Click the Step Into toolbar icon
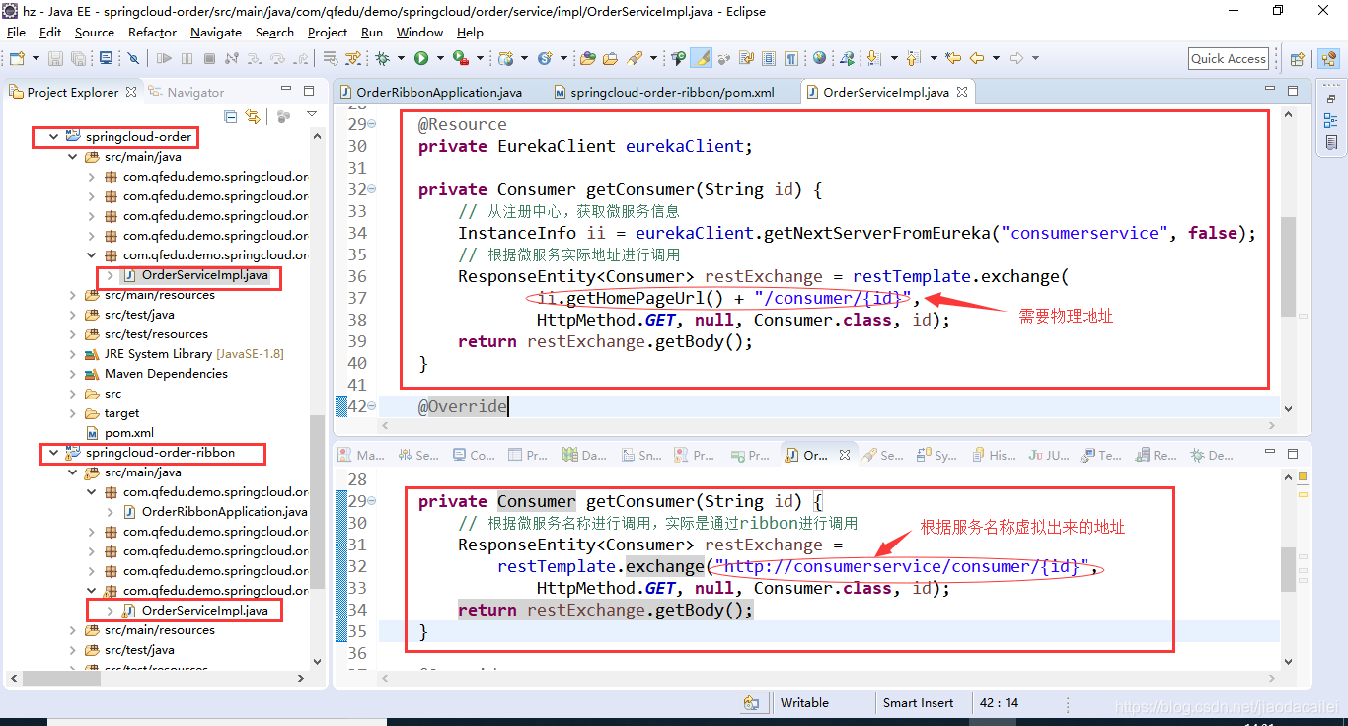 point(255,58)
